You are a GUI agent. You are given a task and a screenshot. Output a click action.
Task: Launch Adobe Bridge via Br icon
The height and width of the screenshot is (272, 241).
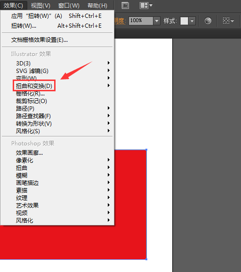click(x=125, y=6)
